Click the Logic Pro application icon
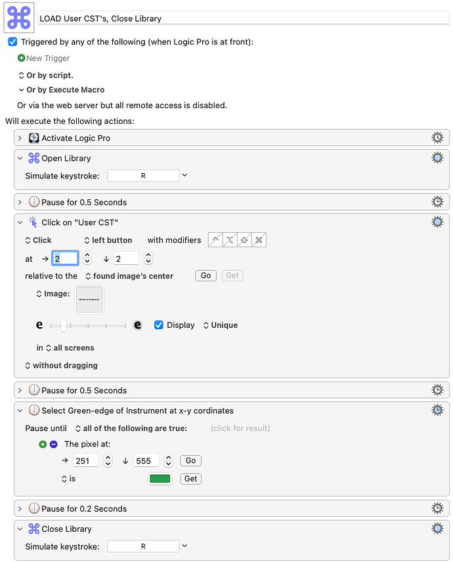Viewport: 453px width, 562px height. click(33, 138)
